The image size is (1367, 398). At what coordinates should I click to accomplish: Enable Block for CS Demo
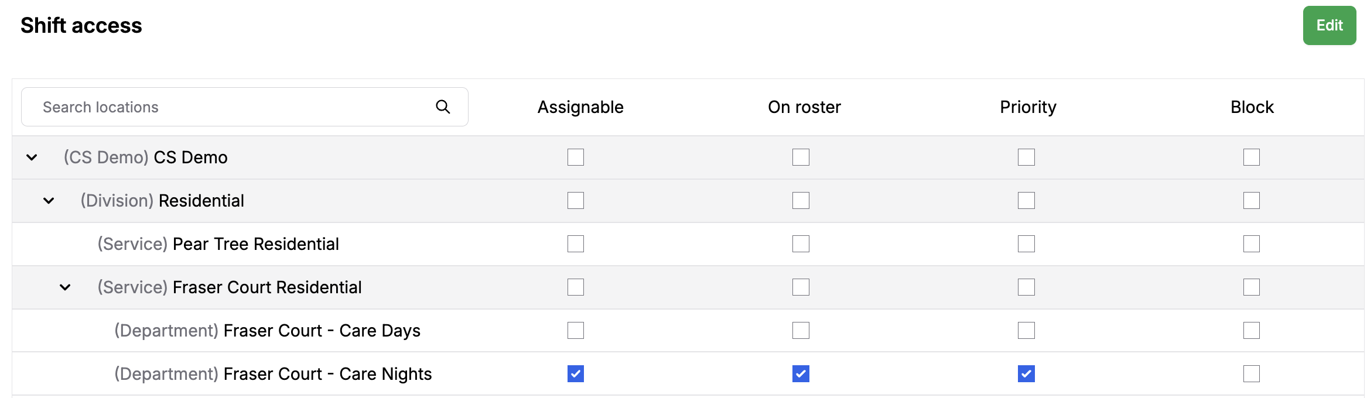coord(1252,157)
